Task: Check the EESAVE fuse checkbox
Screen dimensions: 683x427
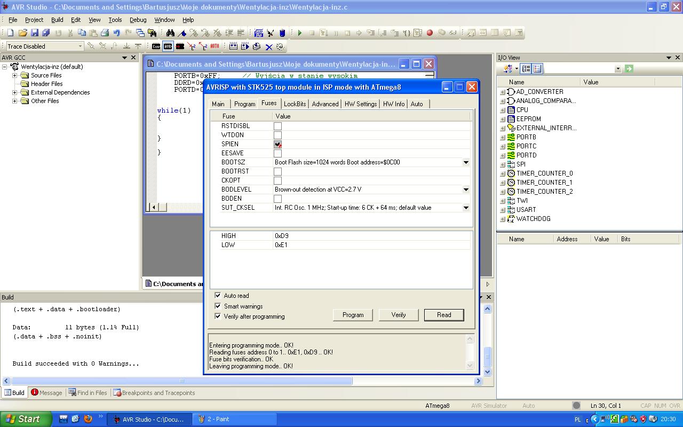Action: [x=277, y=153]
